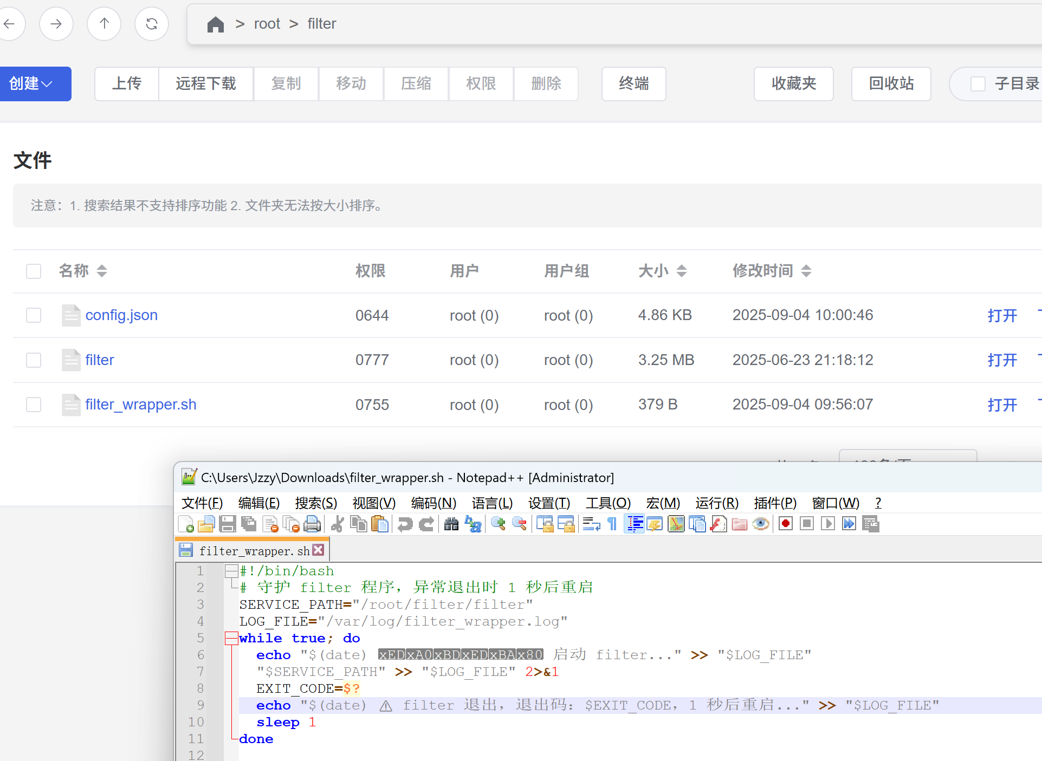Sort files by the 大小 column arrows

point(682,271)
